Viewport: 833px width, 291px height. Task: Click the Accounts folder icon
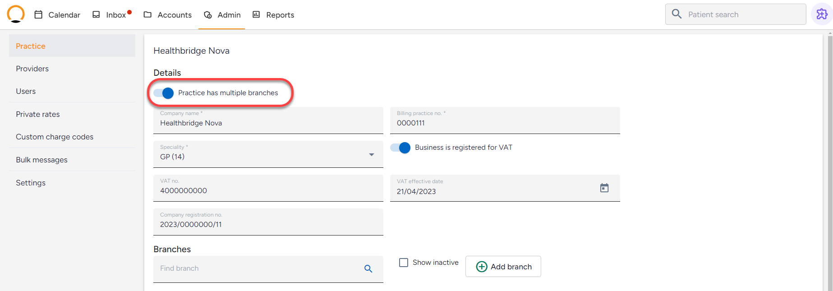147,14
